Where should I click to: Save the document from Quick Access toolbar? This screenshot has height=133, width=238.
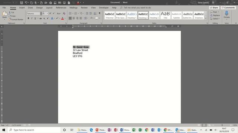click(22, 3)
